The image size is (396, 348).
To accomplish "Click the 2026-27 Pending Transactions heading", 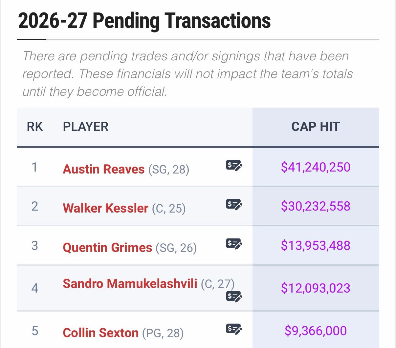I will [x=144, y=21].
